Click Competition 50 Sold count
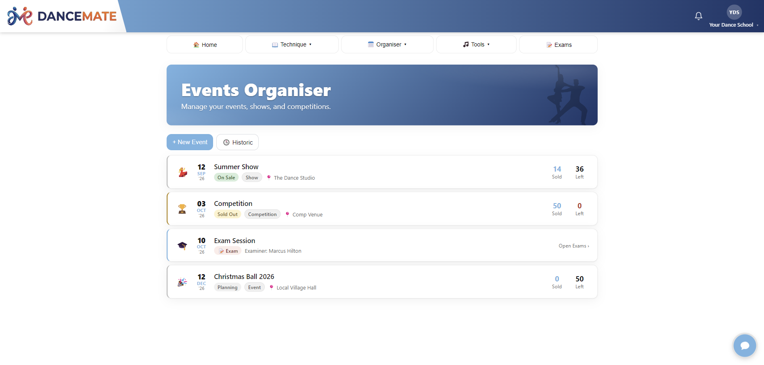Screen dimensions: 764x365 557,209
